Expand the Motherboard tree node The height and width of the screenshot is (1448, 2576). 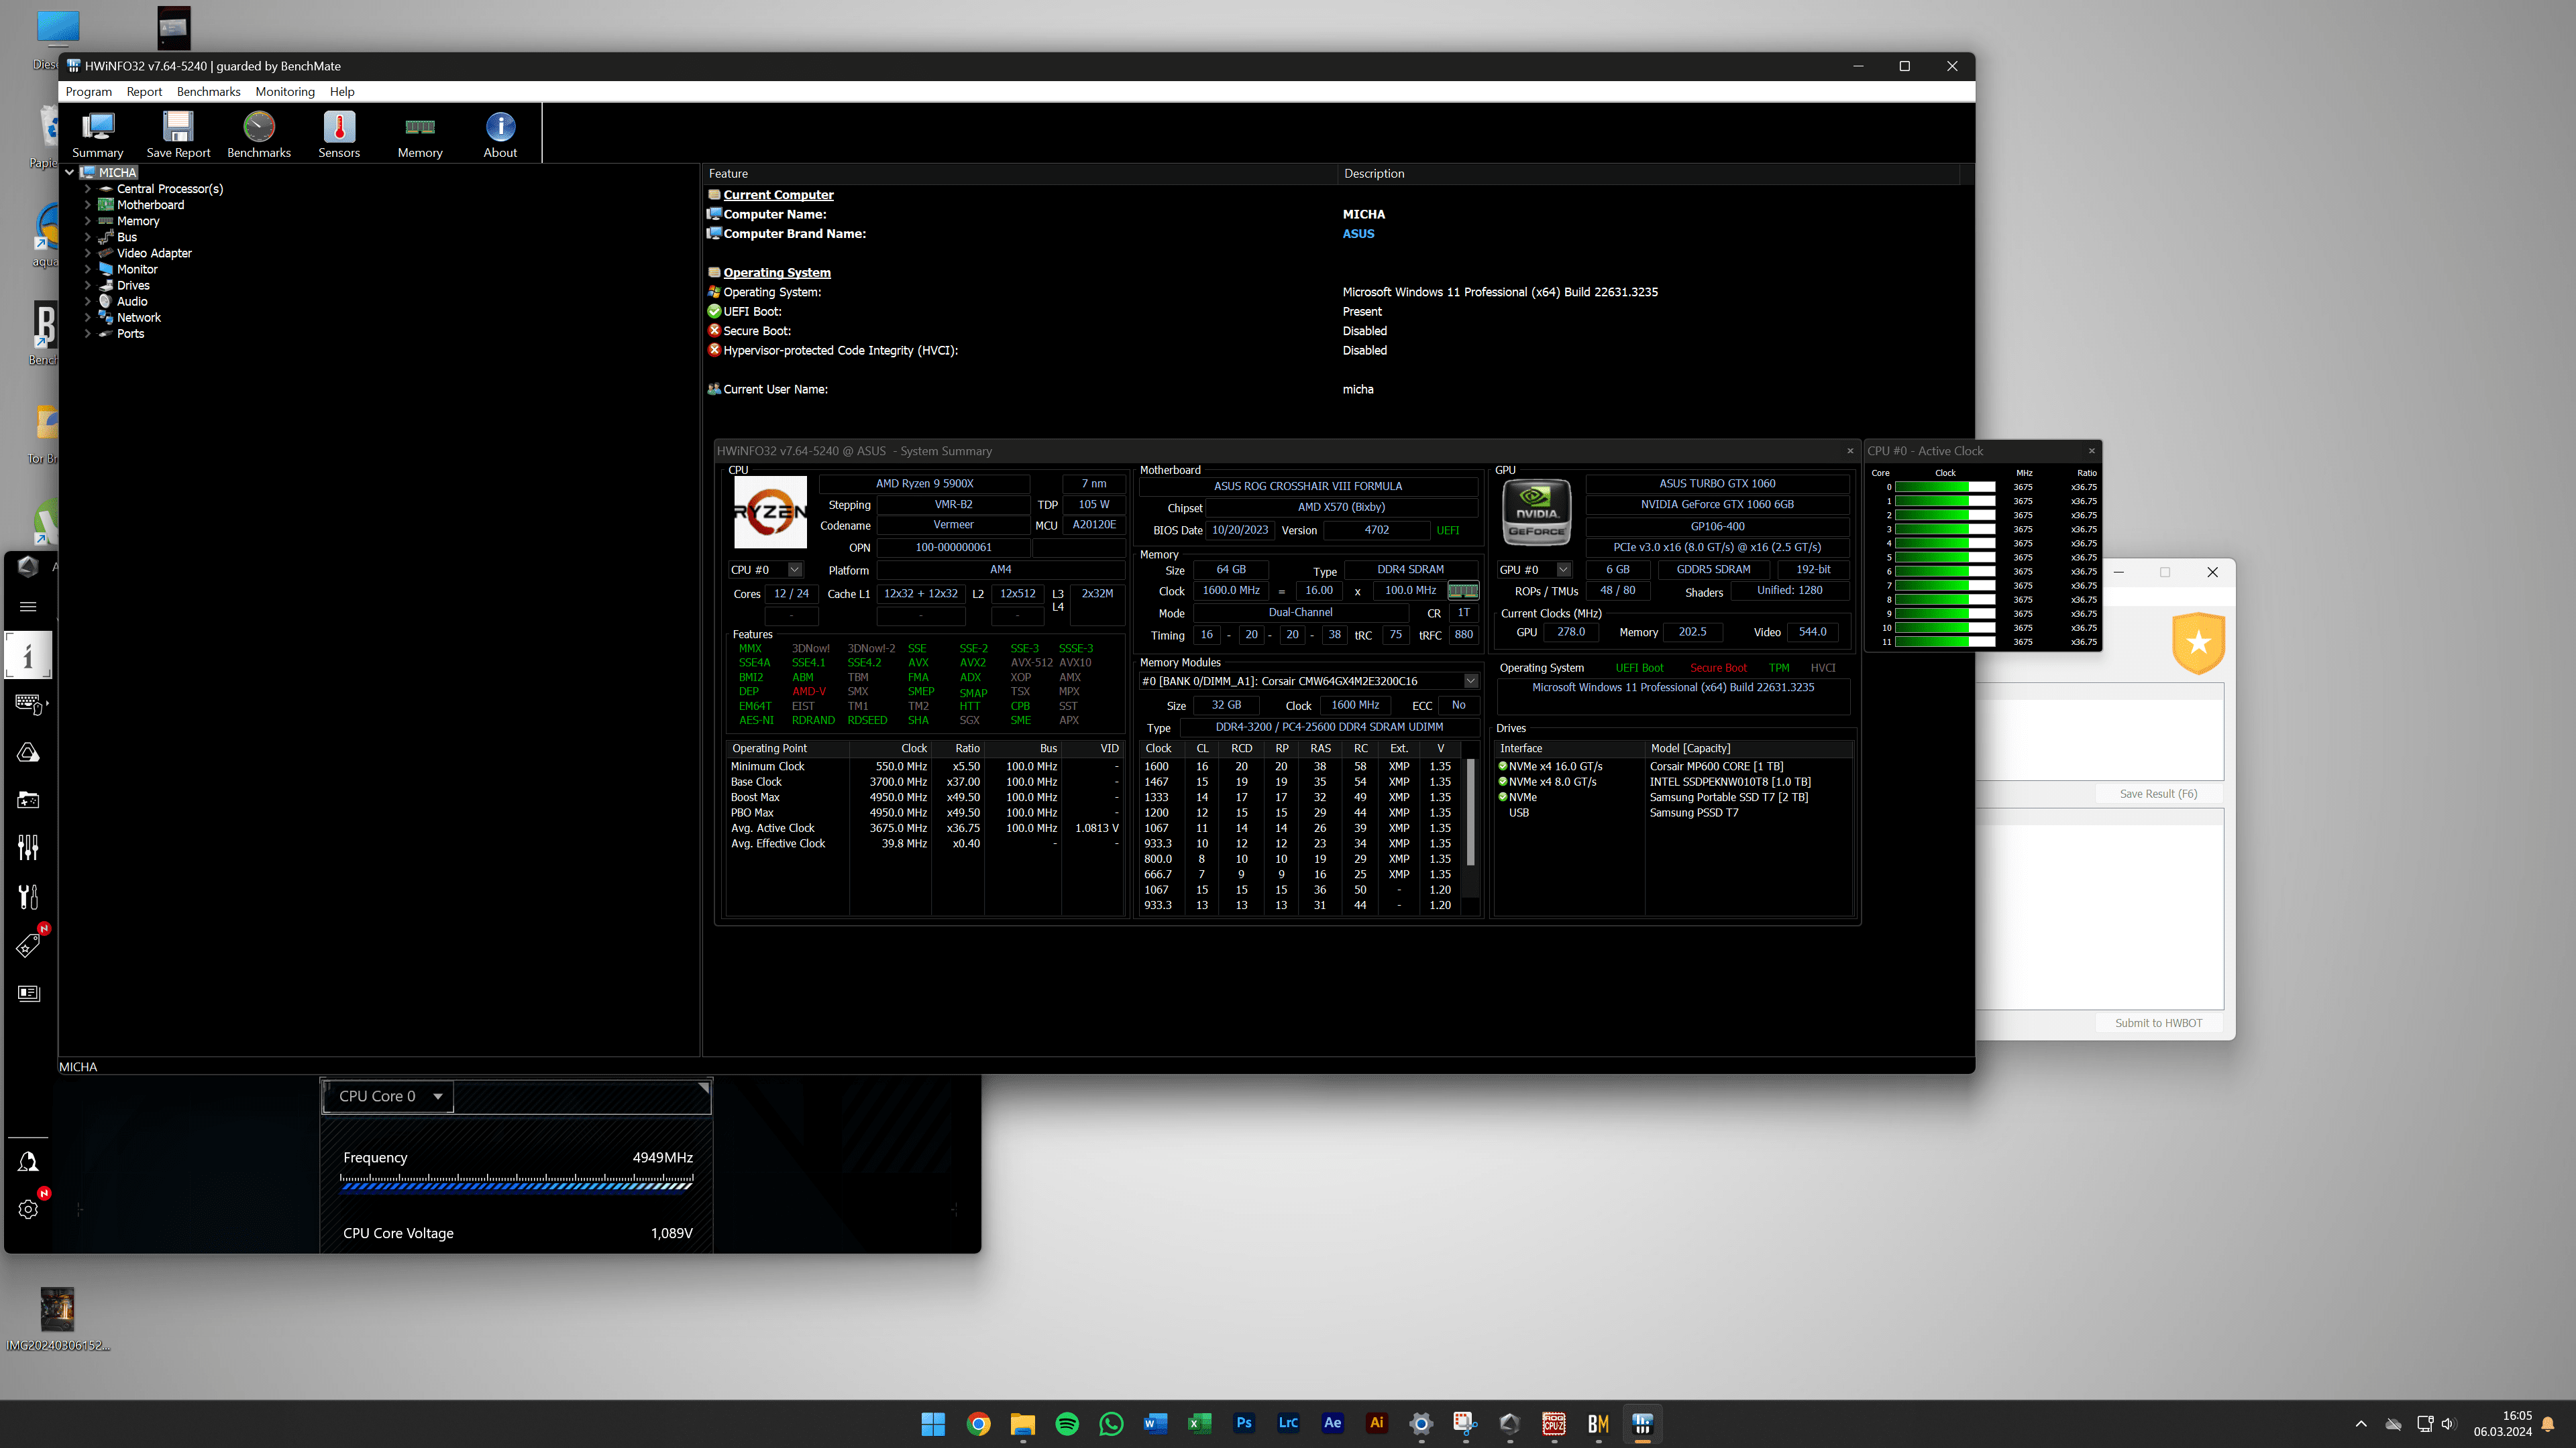(88, 205)
